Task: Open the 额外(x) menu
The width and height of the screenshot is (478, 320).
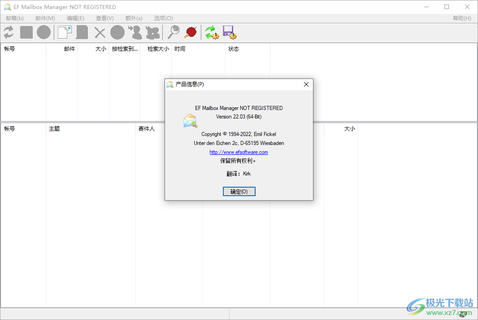Action: click(x=134, y=18)
